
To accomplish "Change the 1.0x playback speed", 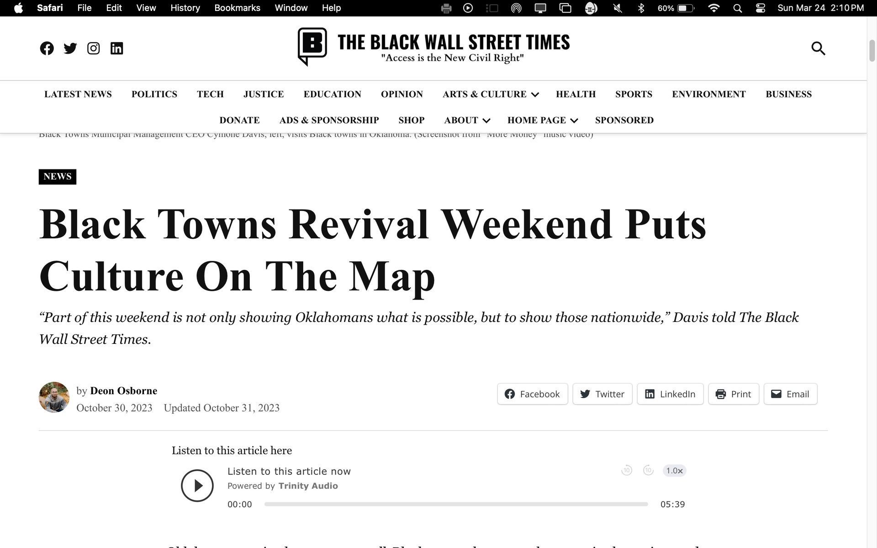I will pos(674,470).
